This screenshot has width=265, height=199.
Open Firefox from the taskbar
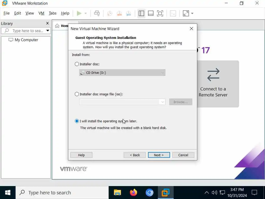[x=133, y=193]
